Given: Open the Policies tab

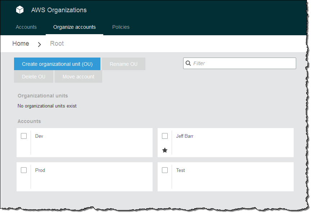Looking at the screenshot, I should point(121,27).
